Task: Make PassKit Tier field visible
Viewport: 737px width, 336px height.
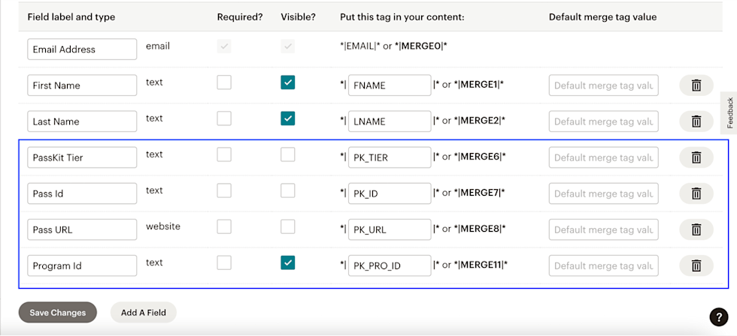Action: 288,154
